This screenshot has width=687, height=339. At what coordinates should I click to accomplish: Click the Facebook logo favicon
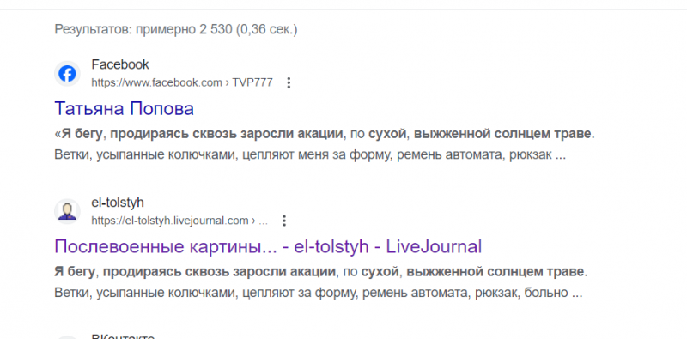(x=67, y=74)
